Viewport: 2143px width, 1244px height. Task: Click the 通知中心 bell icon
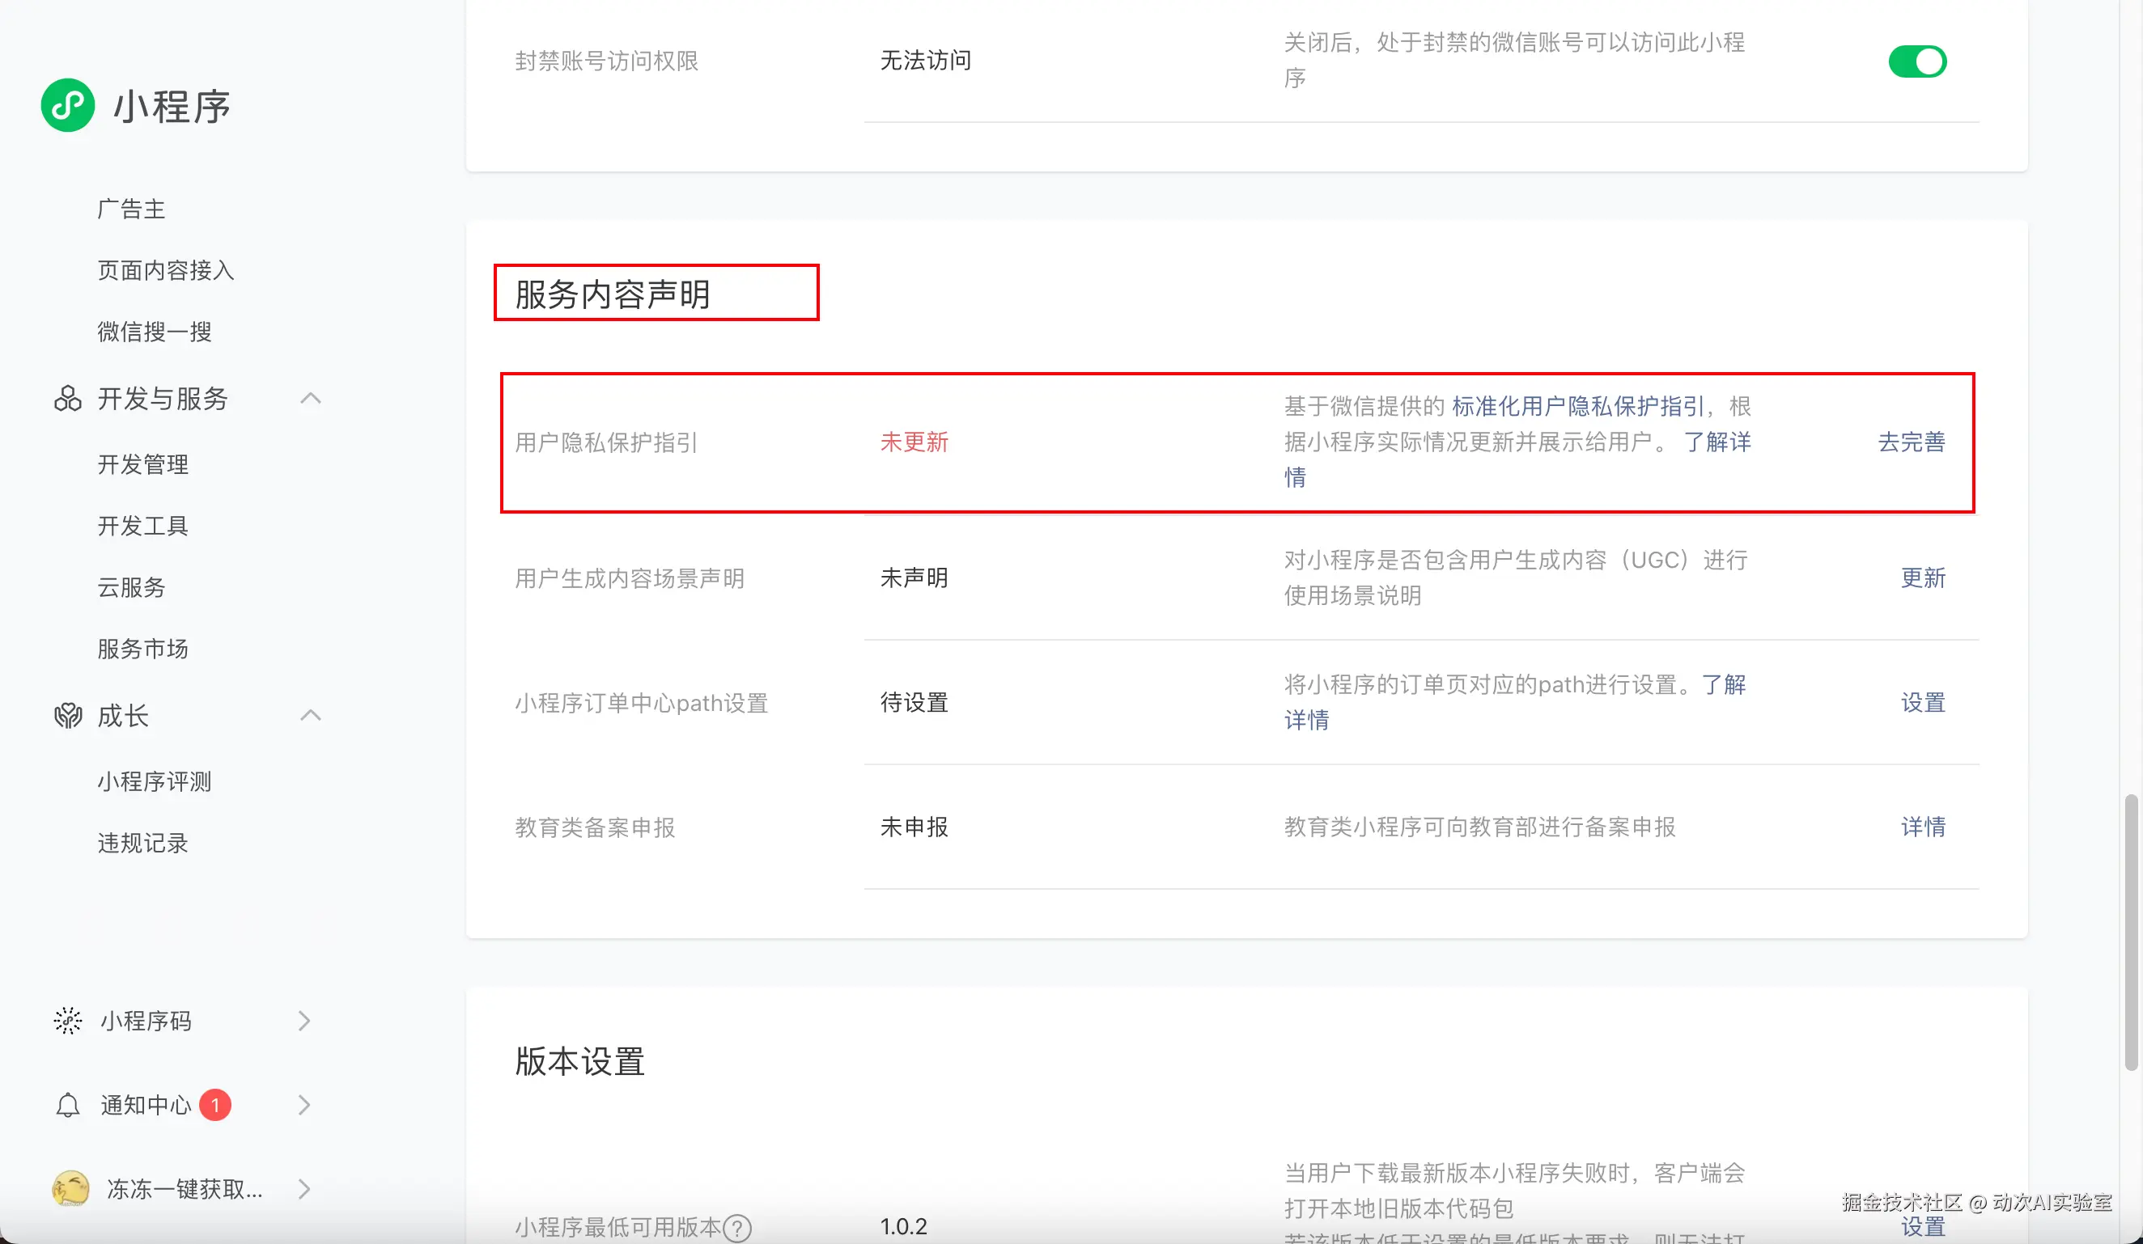tap(67, 1105)
